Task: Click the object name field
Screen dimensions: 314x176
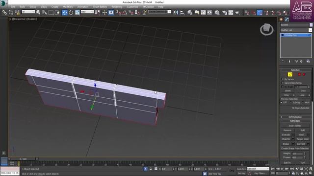Action: [x=294, y=25]
